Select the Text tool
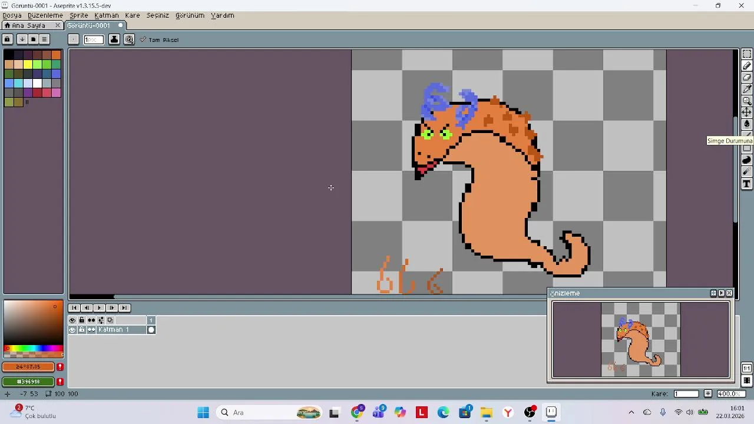Image resolution: width=754 pixels, height=424 pixels. [747, 184]
